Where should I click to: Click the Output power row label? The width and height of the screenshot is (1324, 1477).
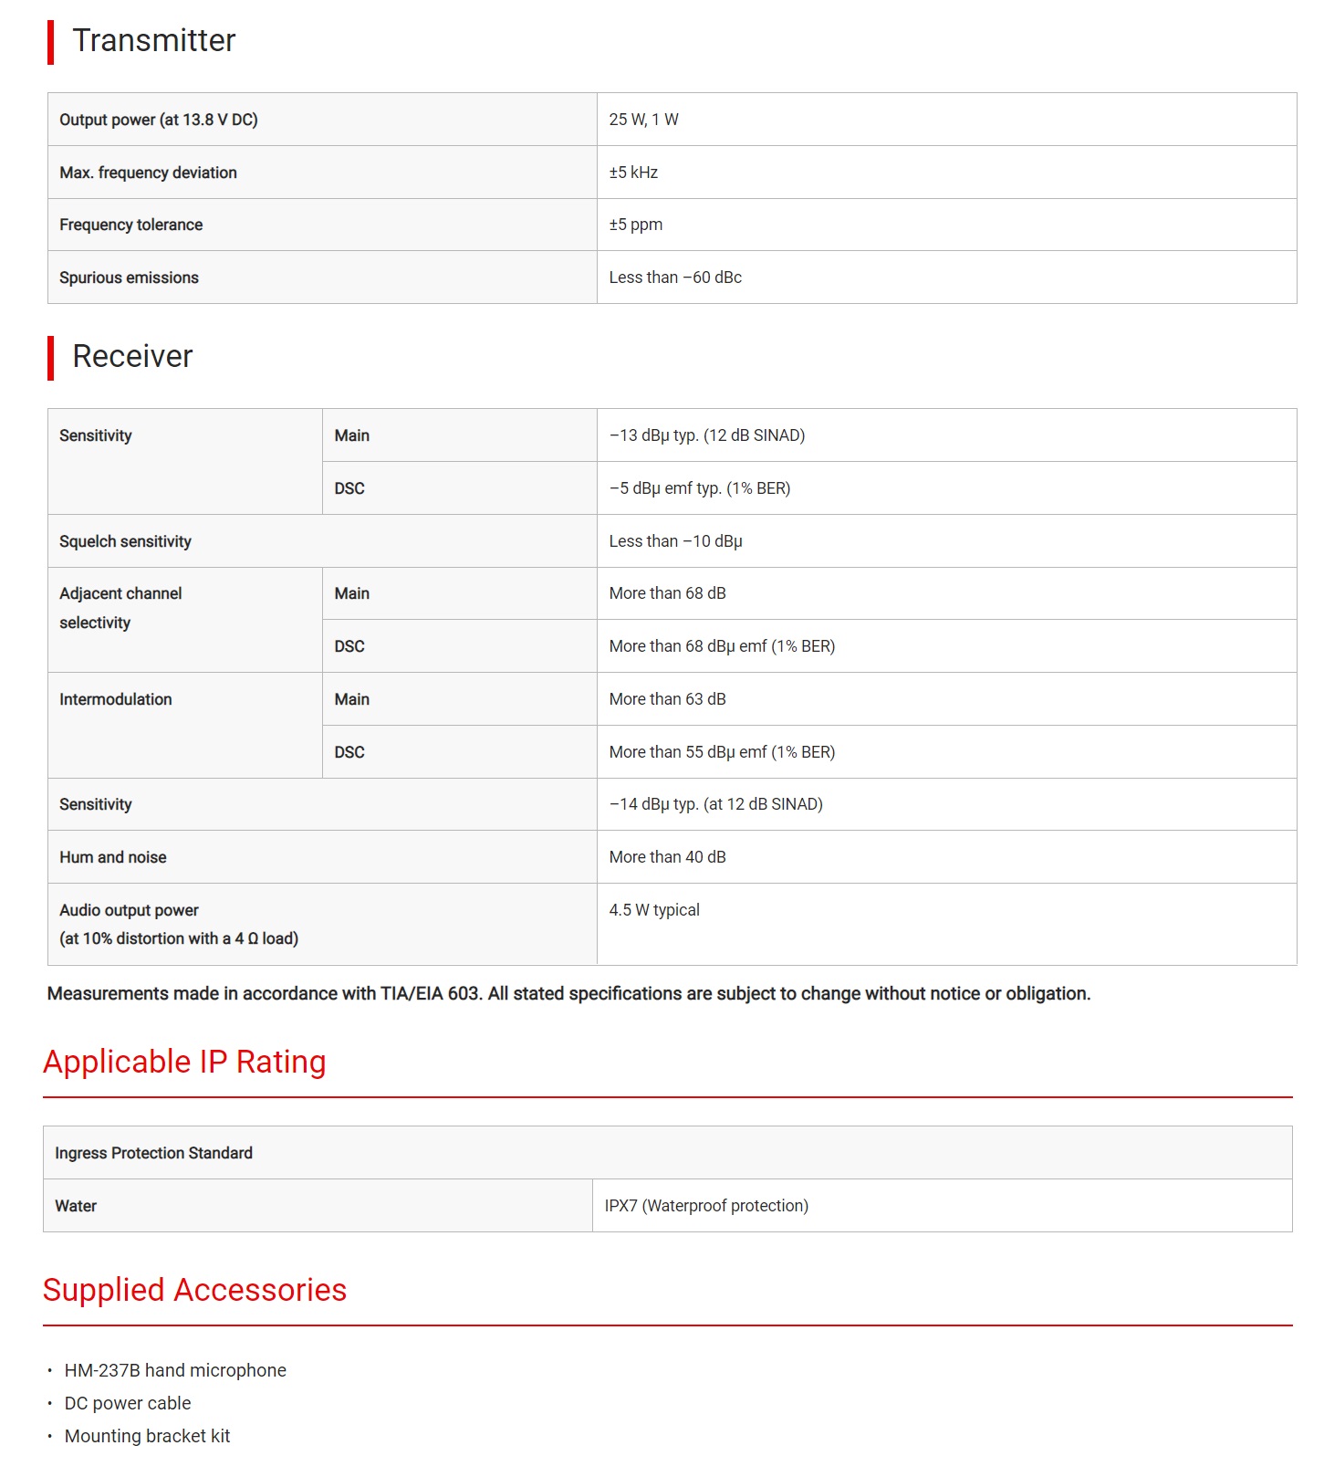pyautogui.click(x=159, y=120)
